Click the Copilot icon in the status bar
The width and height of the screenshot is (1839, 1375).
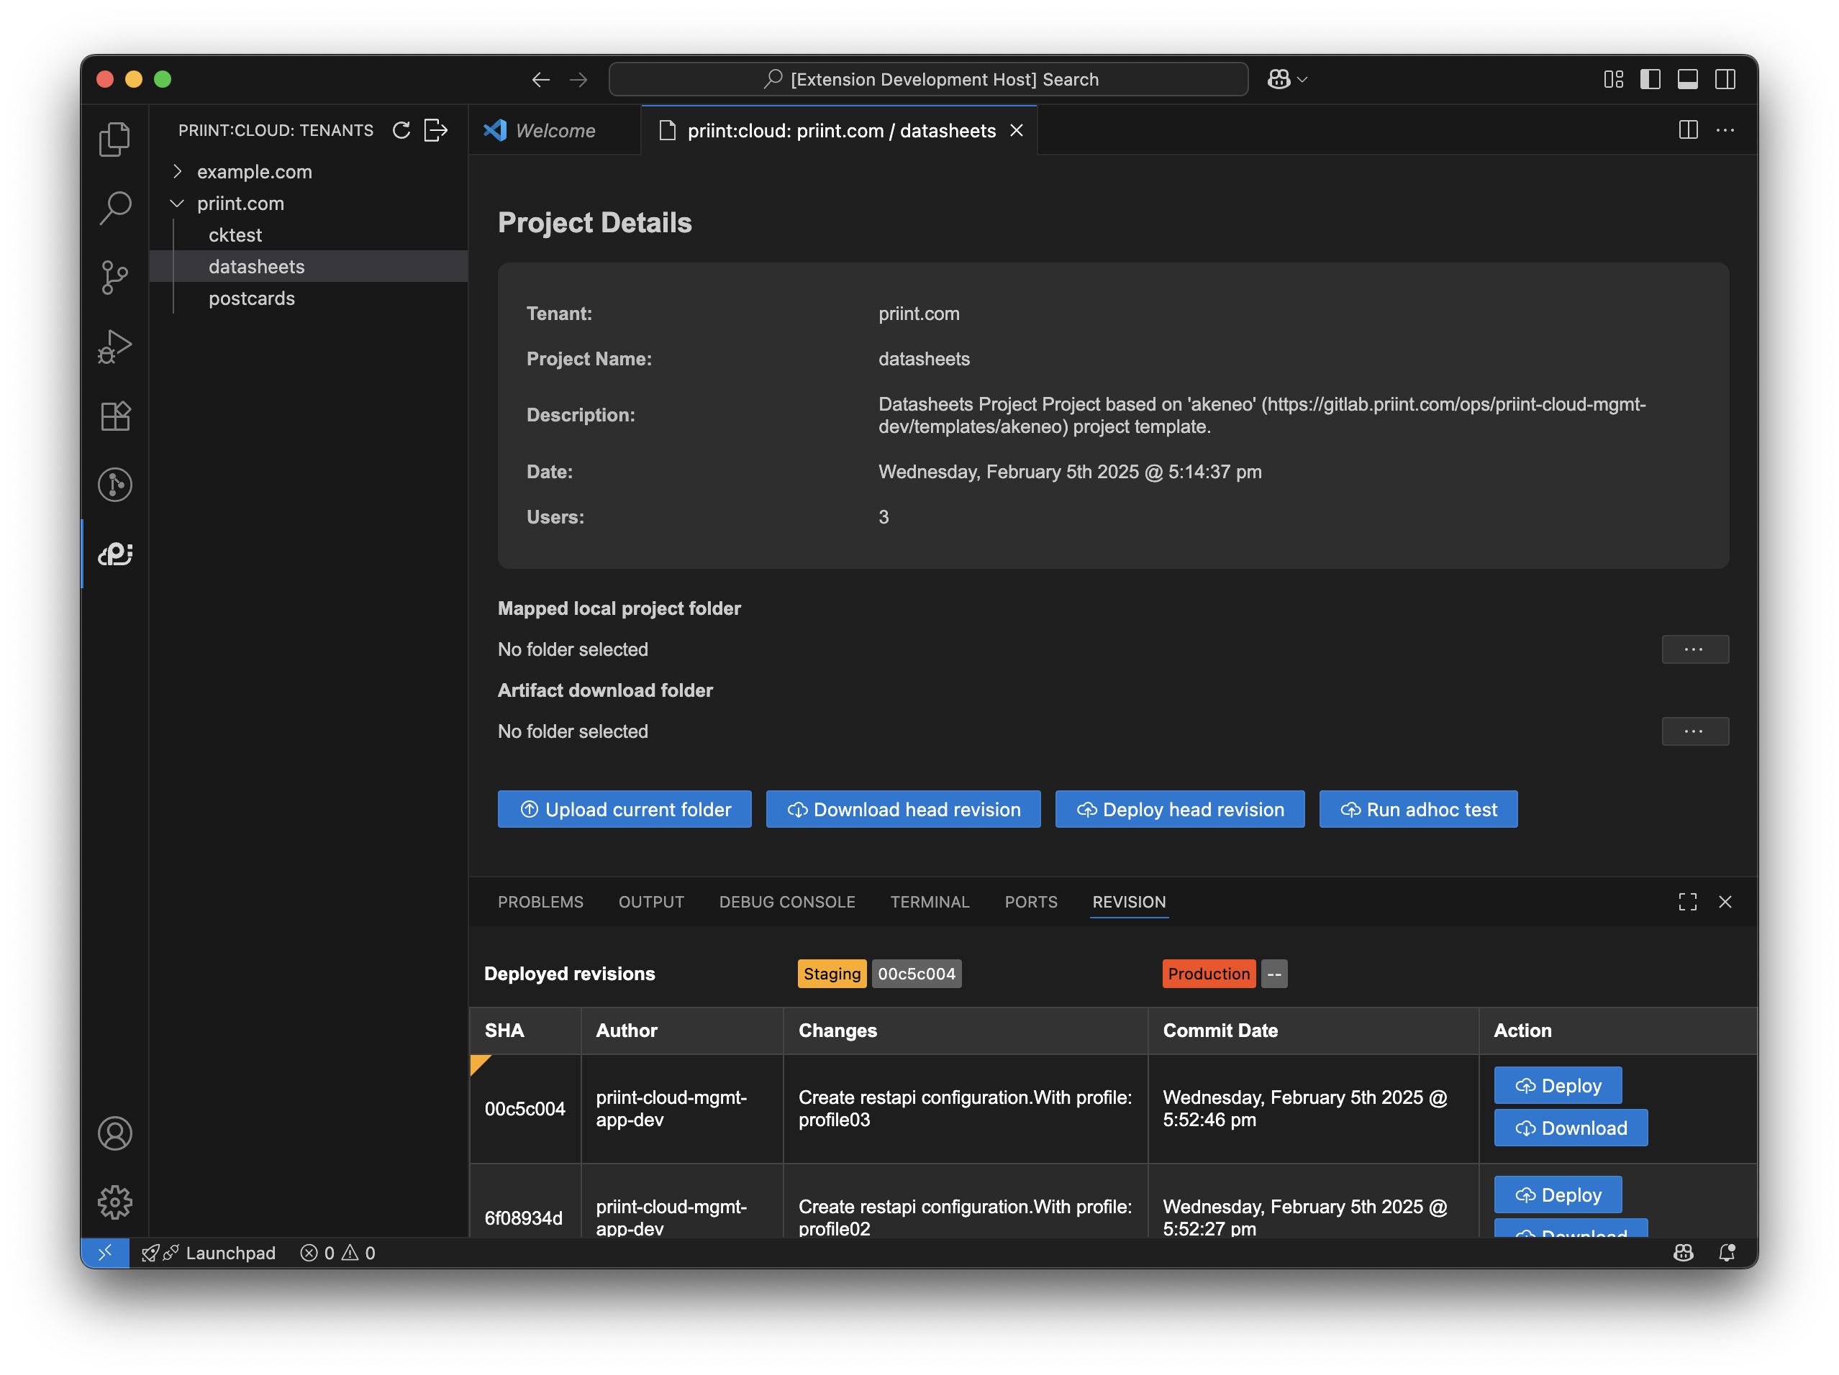[1684, 1253]
